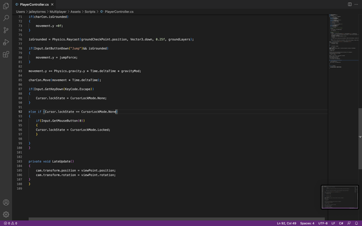Click "Cursor.lockState = CursorLockMode.None;" line

tap(71, 98)
